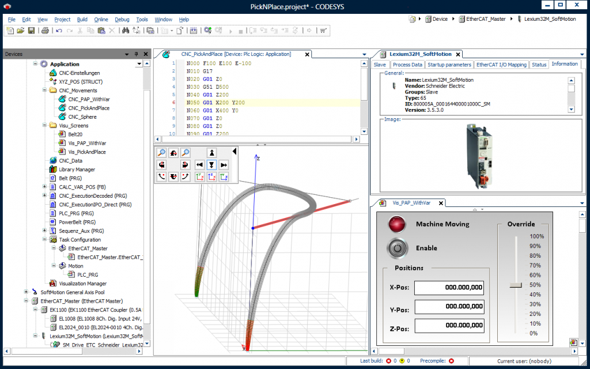590x369 pixels.
Task: Toggle the Enable power button
Action: coord(396,248)
